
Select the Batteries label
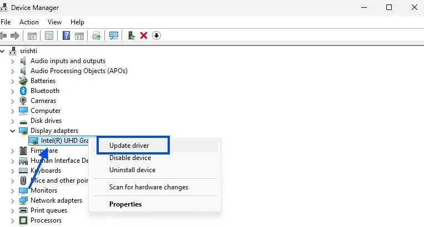[x=43, y=81]
